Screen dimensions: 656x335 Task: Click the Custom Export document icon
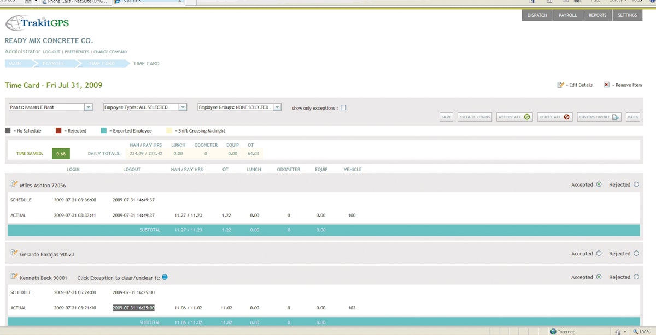point(614,117)
